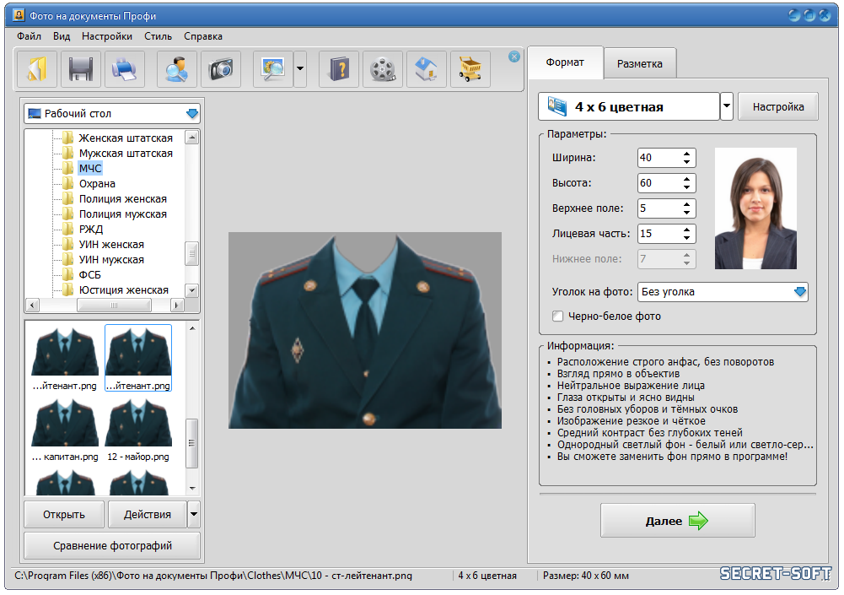
Task: Switch to the Разметка tab
Action: tap(639, 64)
